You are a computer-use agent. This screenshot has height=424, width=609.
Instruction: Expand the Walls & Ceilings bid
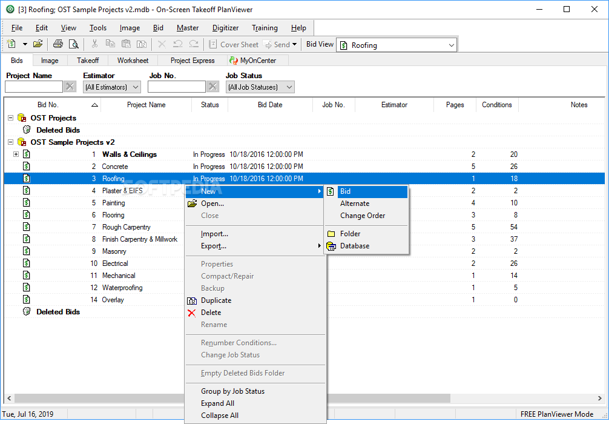tap(16, 154)
